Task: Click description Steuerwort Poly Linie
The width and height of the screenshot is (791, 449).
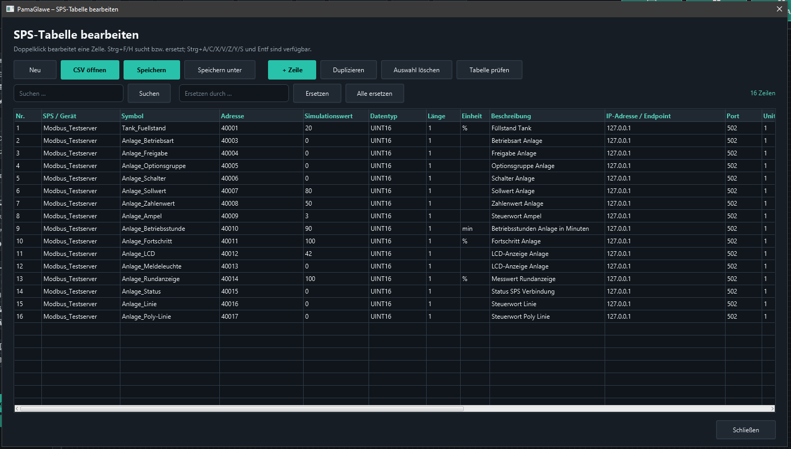Action: (547, 317)
